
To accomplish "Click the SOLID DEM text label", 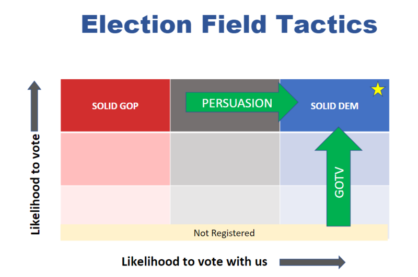I will [334, 106].
